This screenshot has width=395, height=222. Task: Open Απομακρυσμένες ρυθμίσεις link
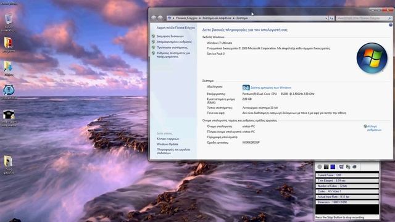[x=174, y=42]
